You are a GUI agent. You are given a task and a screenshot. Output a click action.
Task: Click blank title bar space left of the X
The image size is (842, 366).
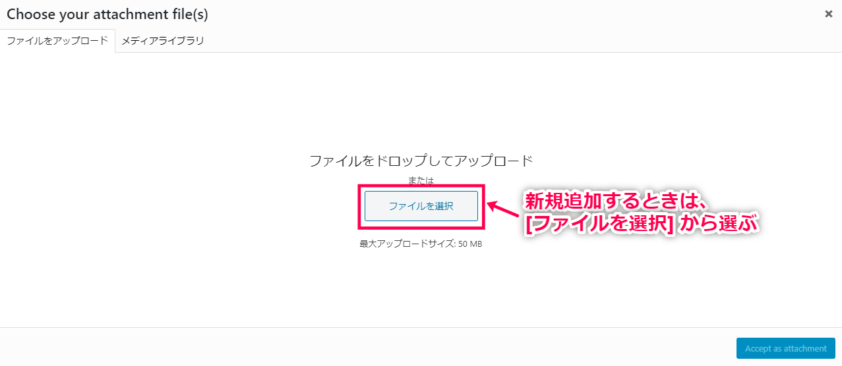point(514,13)
